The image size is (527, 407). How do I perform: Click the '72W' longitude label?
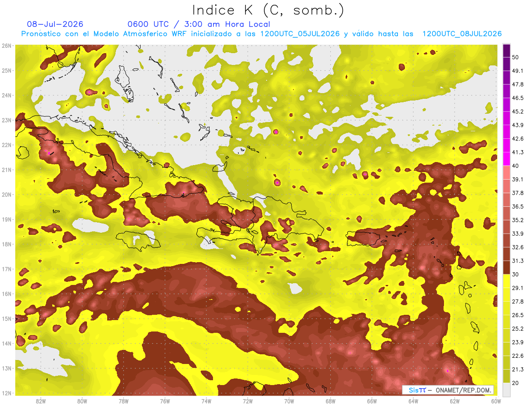tap(248, 401)
